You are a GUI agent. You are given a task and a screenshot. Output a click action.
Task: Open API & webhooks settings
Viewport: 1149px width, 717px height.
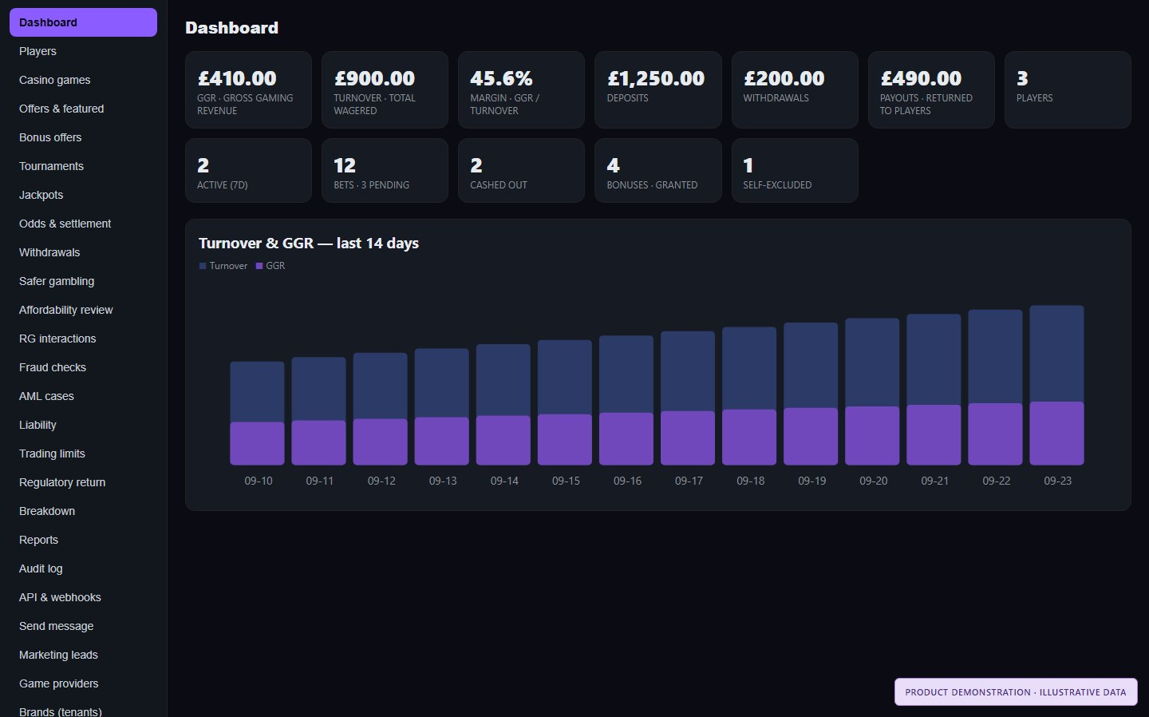(83, 597)
